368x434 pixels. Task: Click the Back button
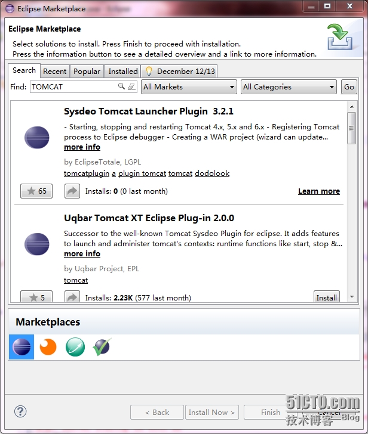[x=157, y=413]
